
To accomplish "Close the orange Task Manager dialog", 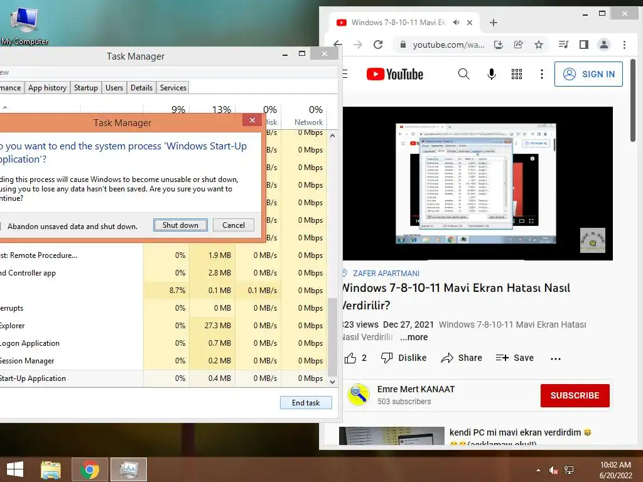I will pos(252,120).
